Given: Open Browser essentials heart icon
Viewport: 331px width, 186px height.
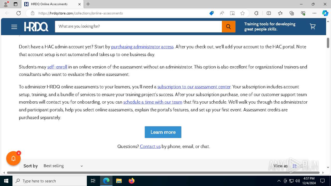Looking at the screenshot, I should 303,13.
